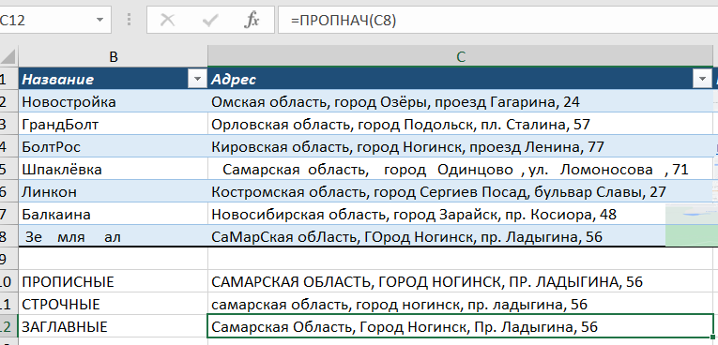Select the cell containing Новостройка
The width and height of the screenshot is (718, 345).
(114, 101)
